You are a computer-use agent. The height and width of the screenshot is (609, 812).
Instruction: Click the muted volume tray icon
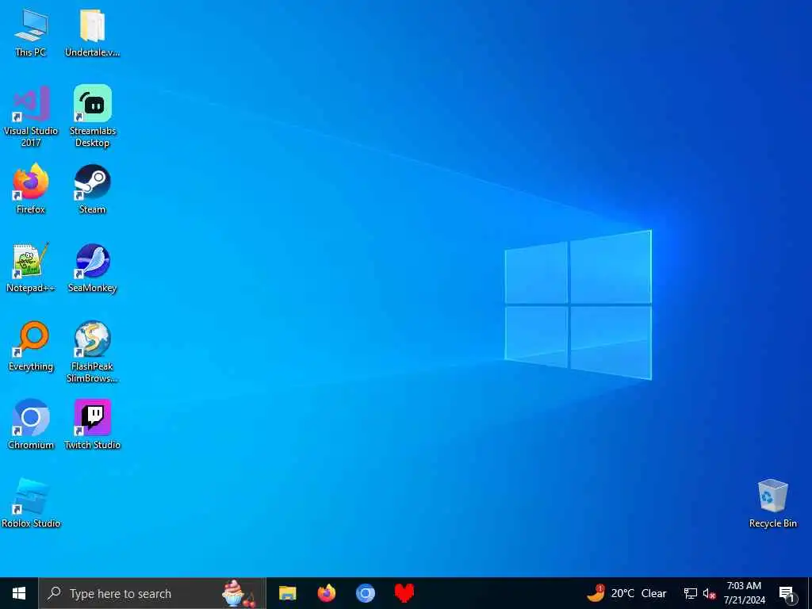(x=709, y=594)
